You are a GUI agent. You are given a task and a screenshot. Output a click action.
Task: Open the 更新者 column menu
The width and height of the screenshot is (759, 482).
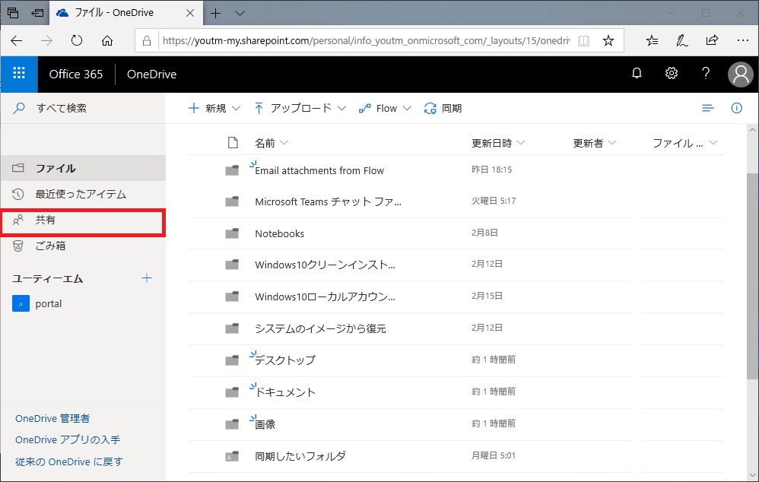(595, 143)
